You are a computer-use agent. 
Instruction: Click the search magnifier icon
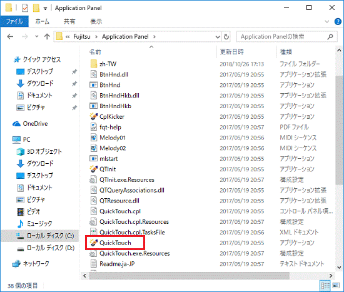(330, 37)
